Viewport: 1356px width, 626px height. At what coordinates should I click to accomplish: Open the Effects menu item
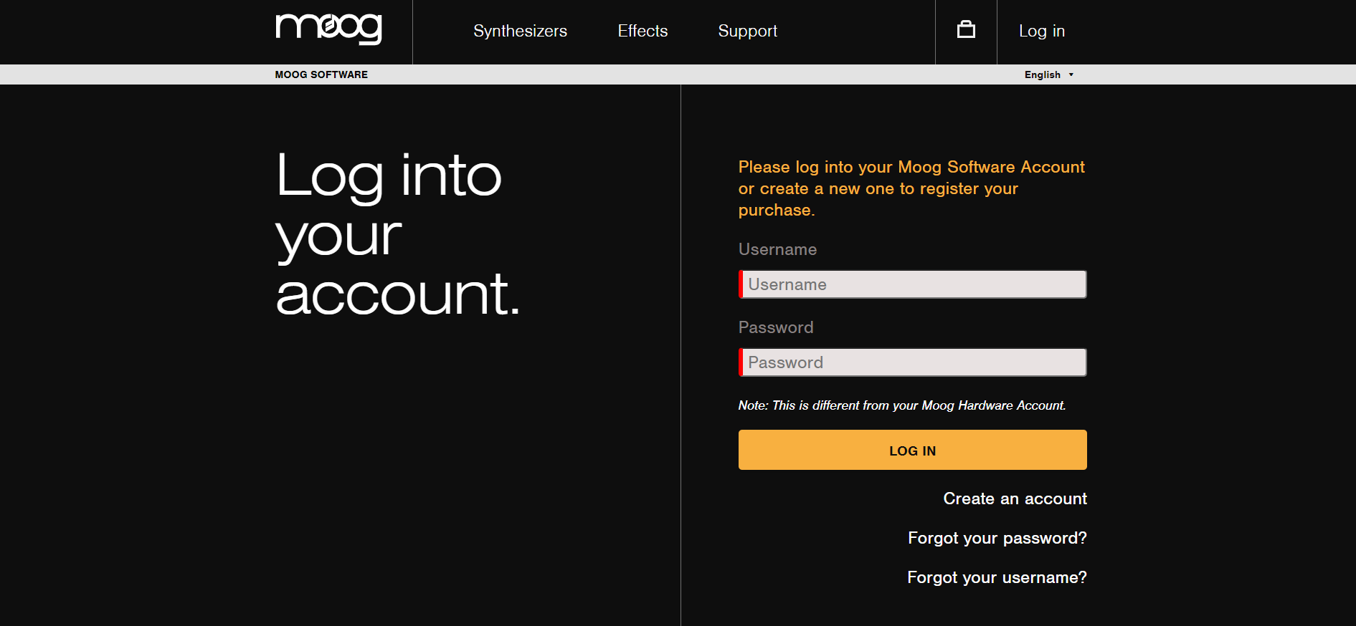643,31
